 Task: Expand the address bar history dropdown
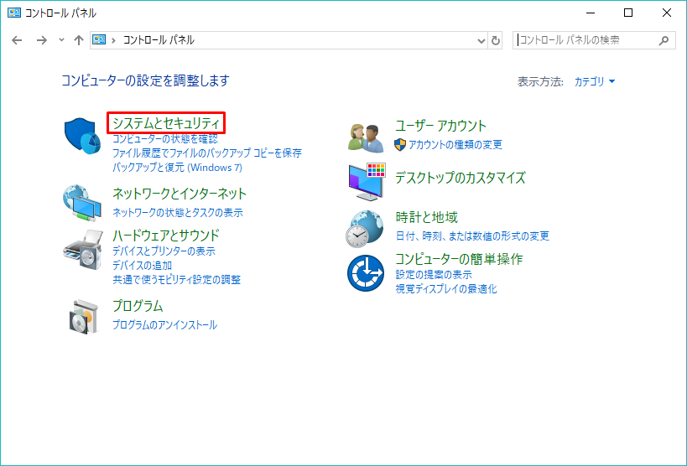[x=481, y=41]
